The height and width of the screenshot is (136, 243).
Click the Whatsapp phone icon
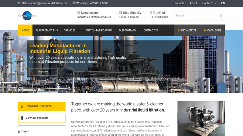click(x=74, y=3)
